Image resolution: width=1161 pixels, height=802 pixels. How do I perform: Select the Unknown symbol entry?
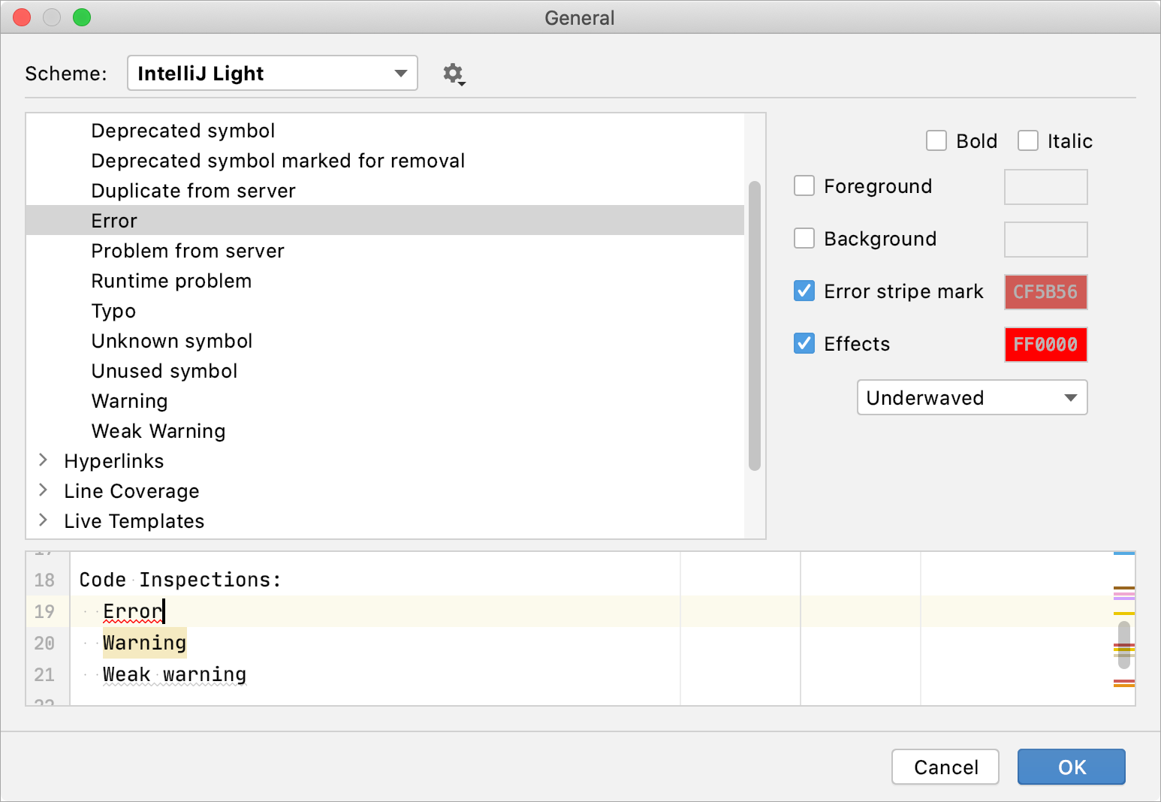pyautogui.click(x=171, y=340)
